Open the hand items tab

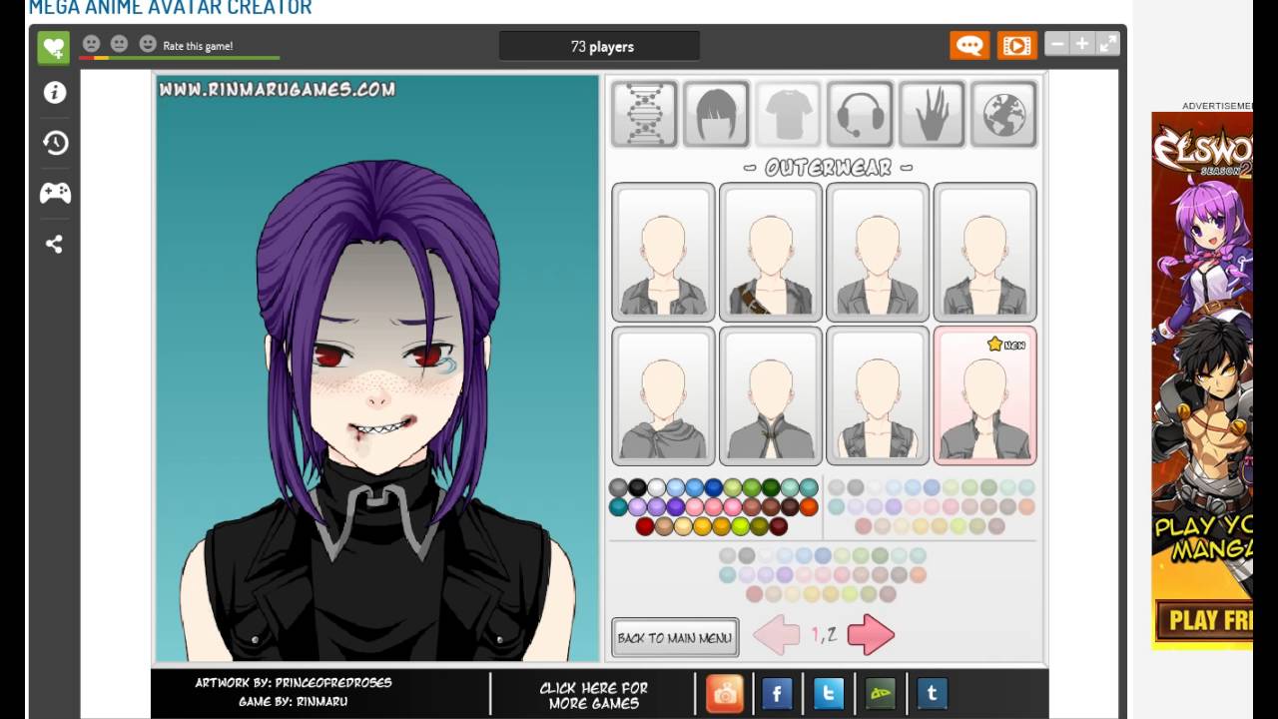pyautogui.click(x=932, y=114)
